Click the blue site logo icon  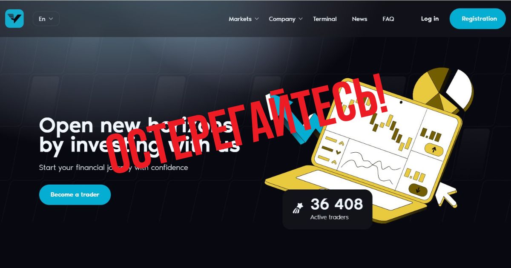(14, 19)
